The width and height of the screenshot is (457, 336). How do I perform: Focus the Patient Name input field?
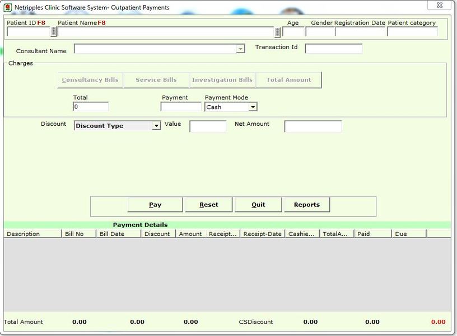(166, 32)
